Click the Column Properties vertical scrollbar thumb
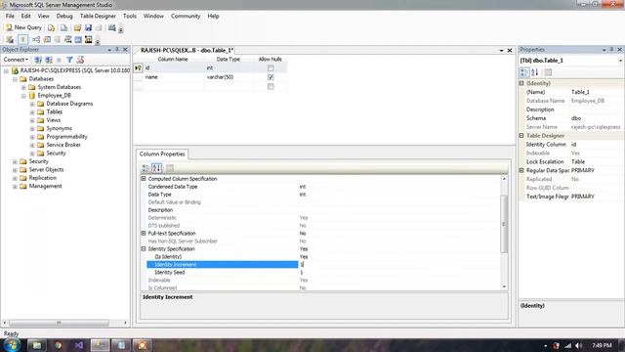The height and width of the screenshot is (352, 625). (x=504, y=224)
